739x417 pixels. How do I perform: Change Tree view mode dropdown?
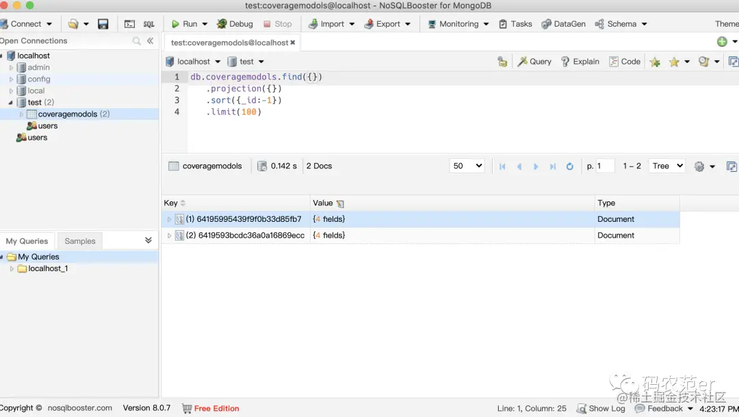pyautogui.click(x=667, y=166)
